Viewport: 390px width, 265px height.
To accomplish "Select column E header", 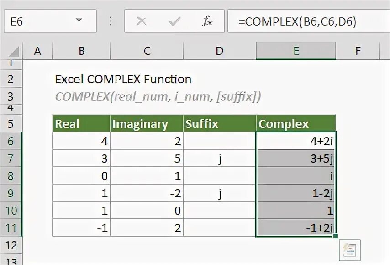I will [296, 51].
